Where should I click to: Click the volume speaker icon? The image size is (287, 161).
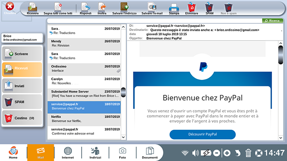pyautogui.click(x=196, y=153)
